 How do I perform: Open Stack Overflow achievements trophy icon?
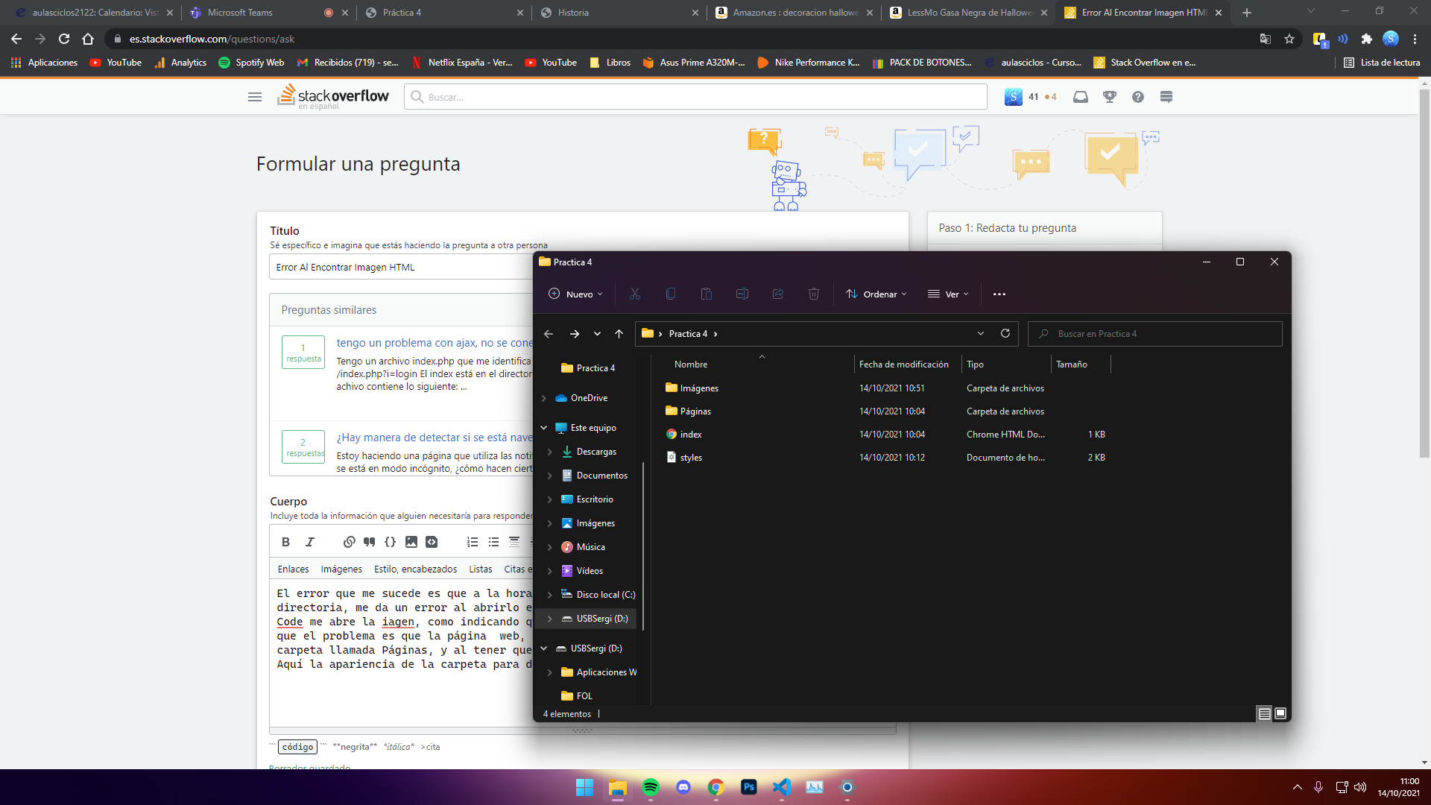(x=1110, y=96)
